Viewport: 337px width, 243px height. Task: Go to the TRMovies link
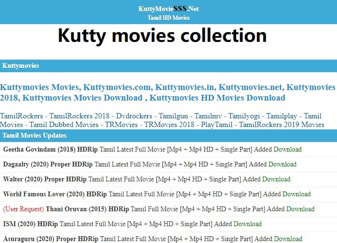point(121,125)
